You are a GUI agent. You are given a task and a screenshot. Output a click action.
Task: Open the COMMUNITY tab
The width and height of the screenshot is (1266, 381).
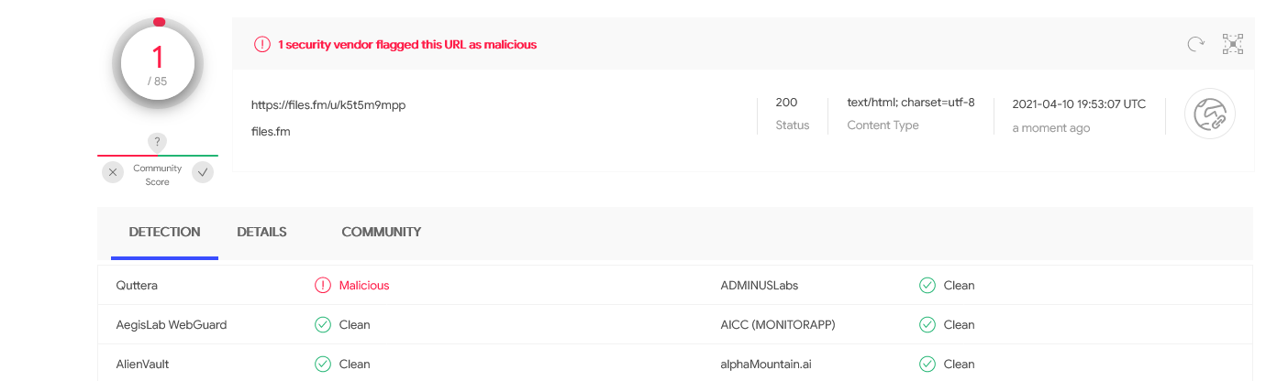point(381,232)
